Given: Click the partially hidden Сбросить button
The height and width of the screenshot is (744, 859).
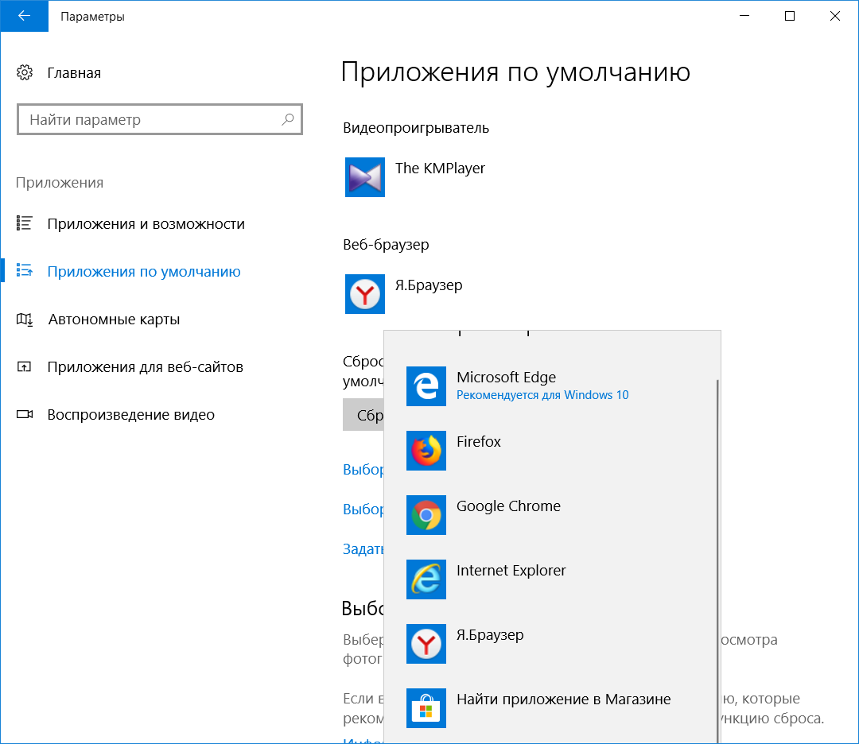Looking at the screenshot, I should 363,415.
